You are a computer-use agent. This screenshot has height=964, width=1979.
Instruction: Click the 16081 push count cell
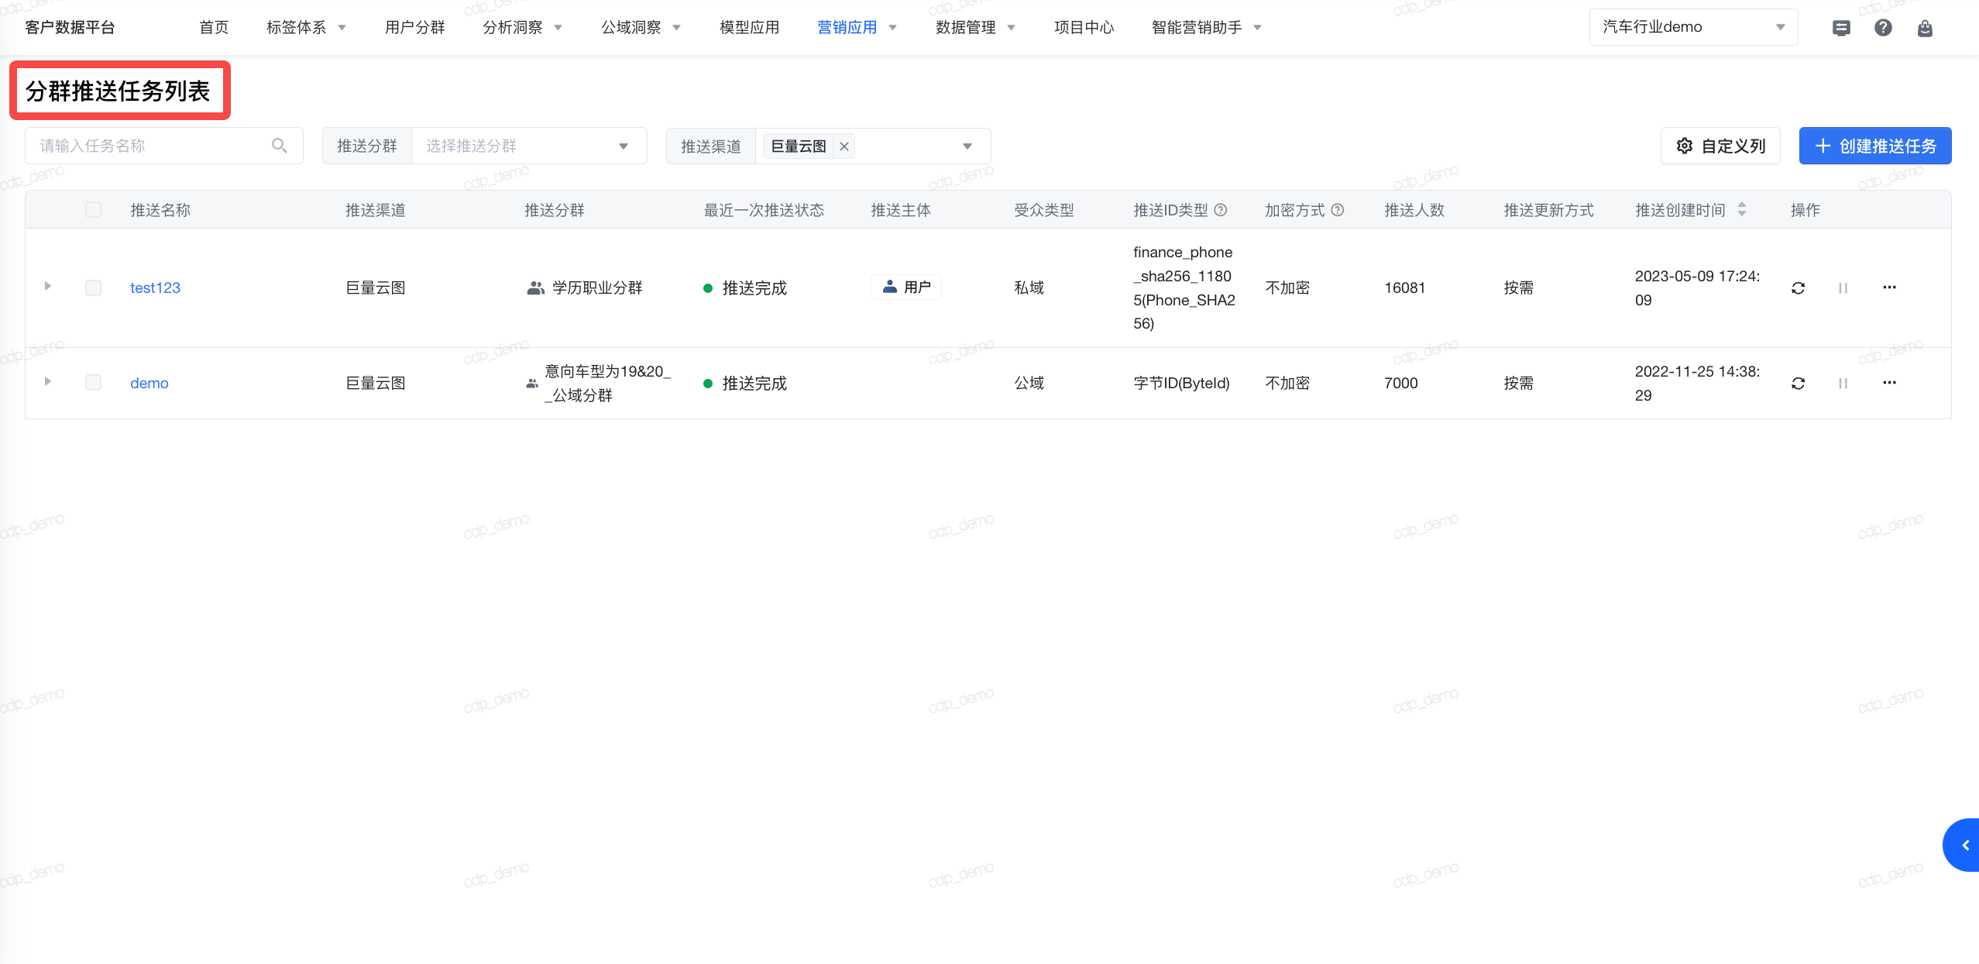pyautogui.click(x=1404, y=287)
